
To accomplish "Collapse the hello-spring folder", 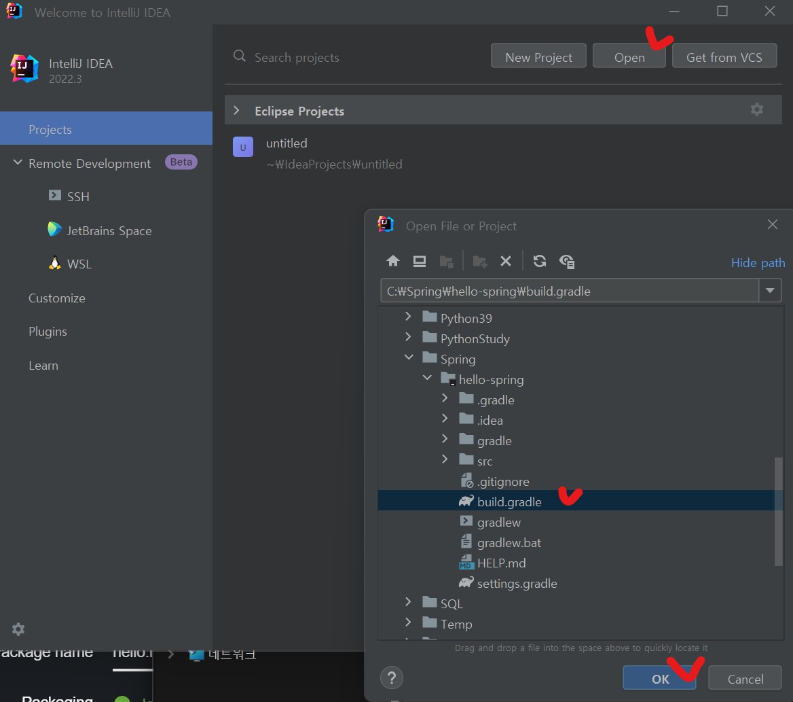I will 427,378.
